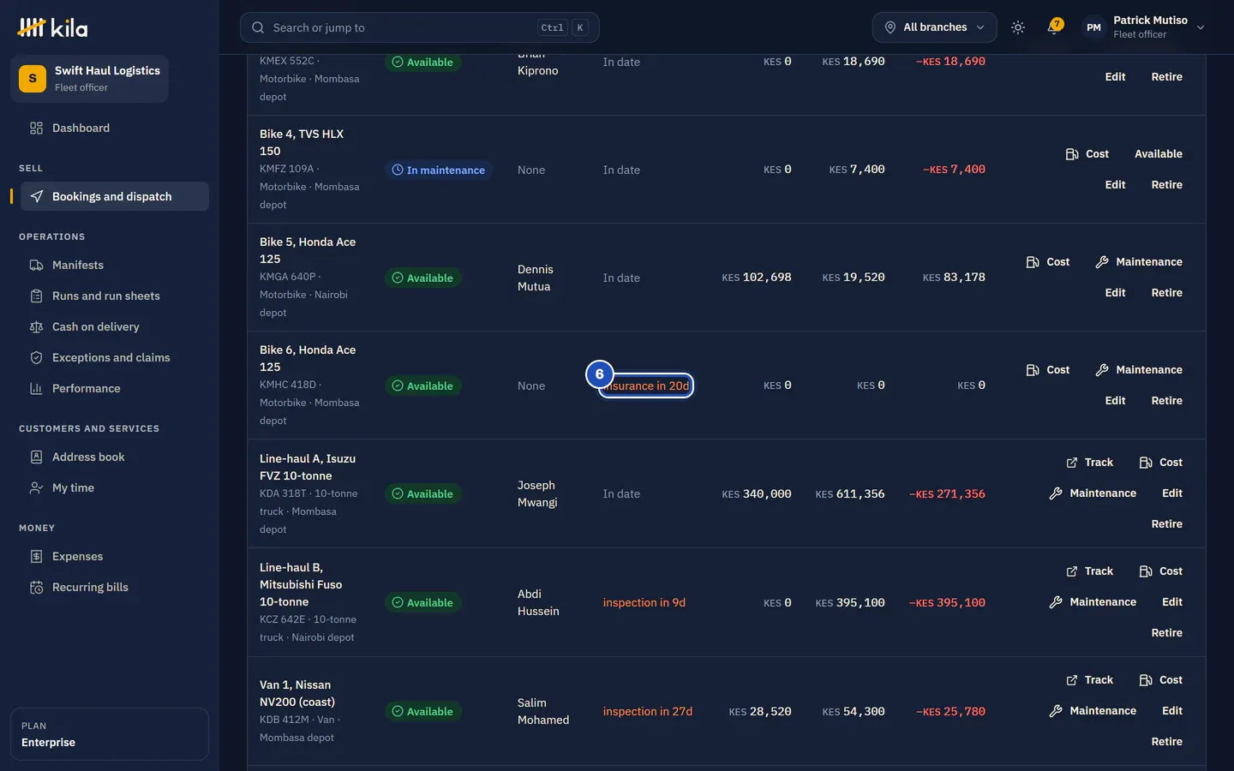Image resolution: width=1234 pixels, height=771 pixels.
Task: Click Track icon for Van 1 Nissan
Action: click(x=1072, y=680)
